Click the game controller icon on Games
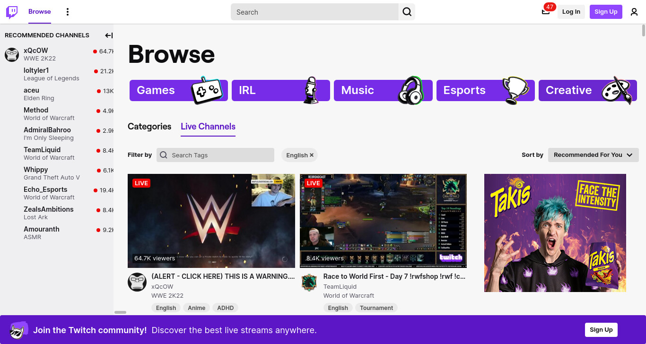The image size is (646, 344). pyautogui.click(x=206, y=90)
